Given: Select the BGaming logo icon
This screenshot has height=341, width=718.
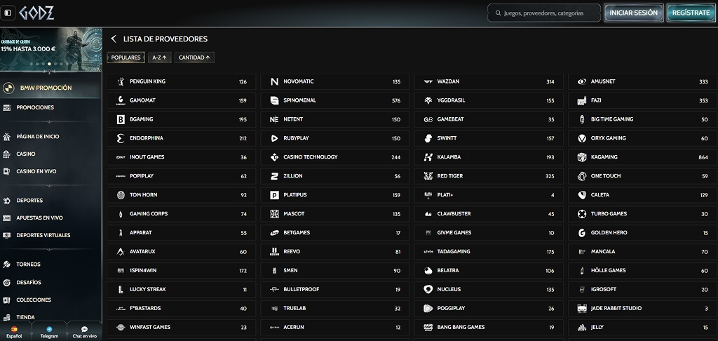Looking at the screenshot, I should [x=121, y=119].
